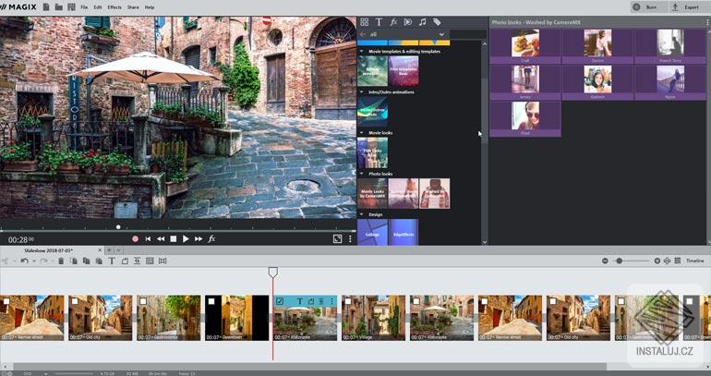Tick the checkbox on the black-bordered Downtown clip
The image size is (711, 376).
(x=211, y=301)
